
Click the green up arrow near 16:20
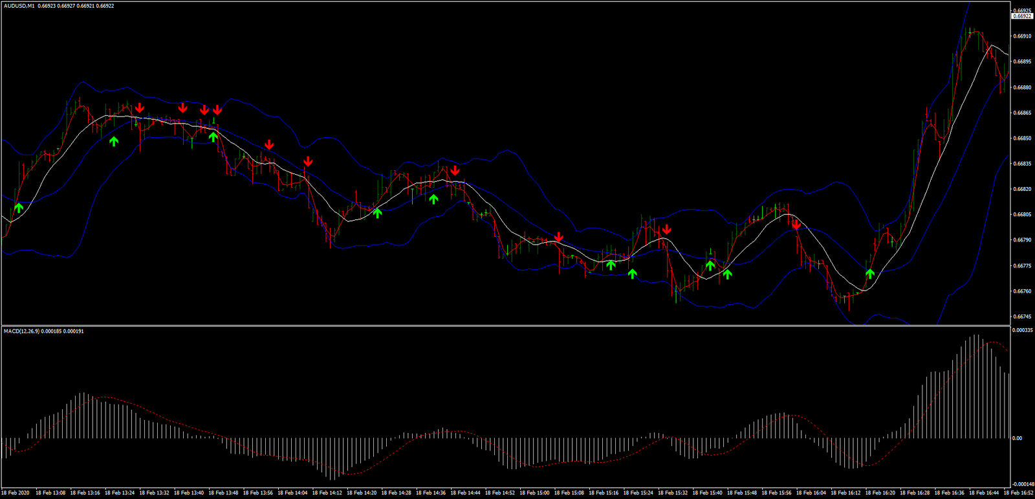click(870, 274)
